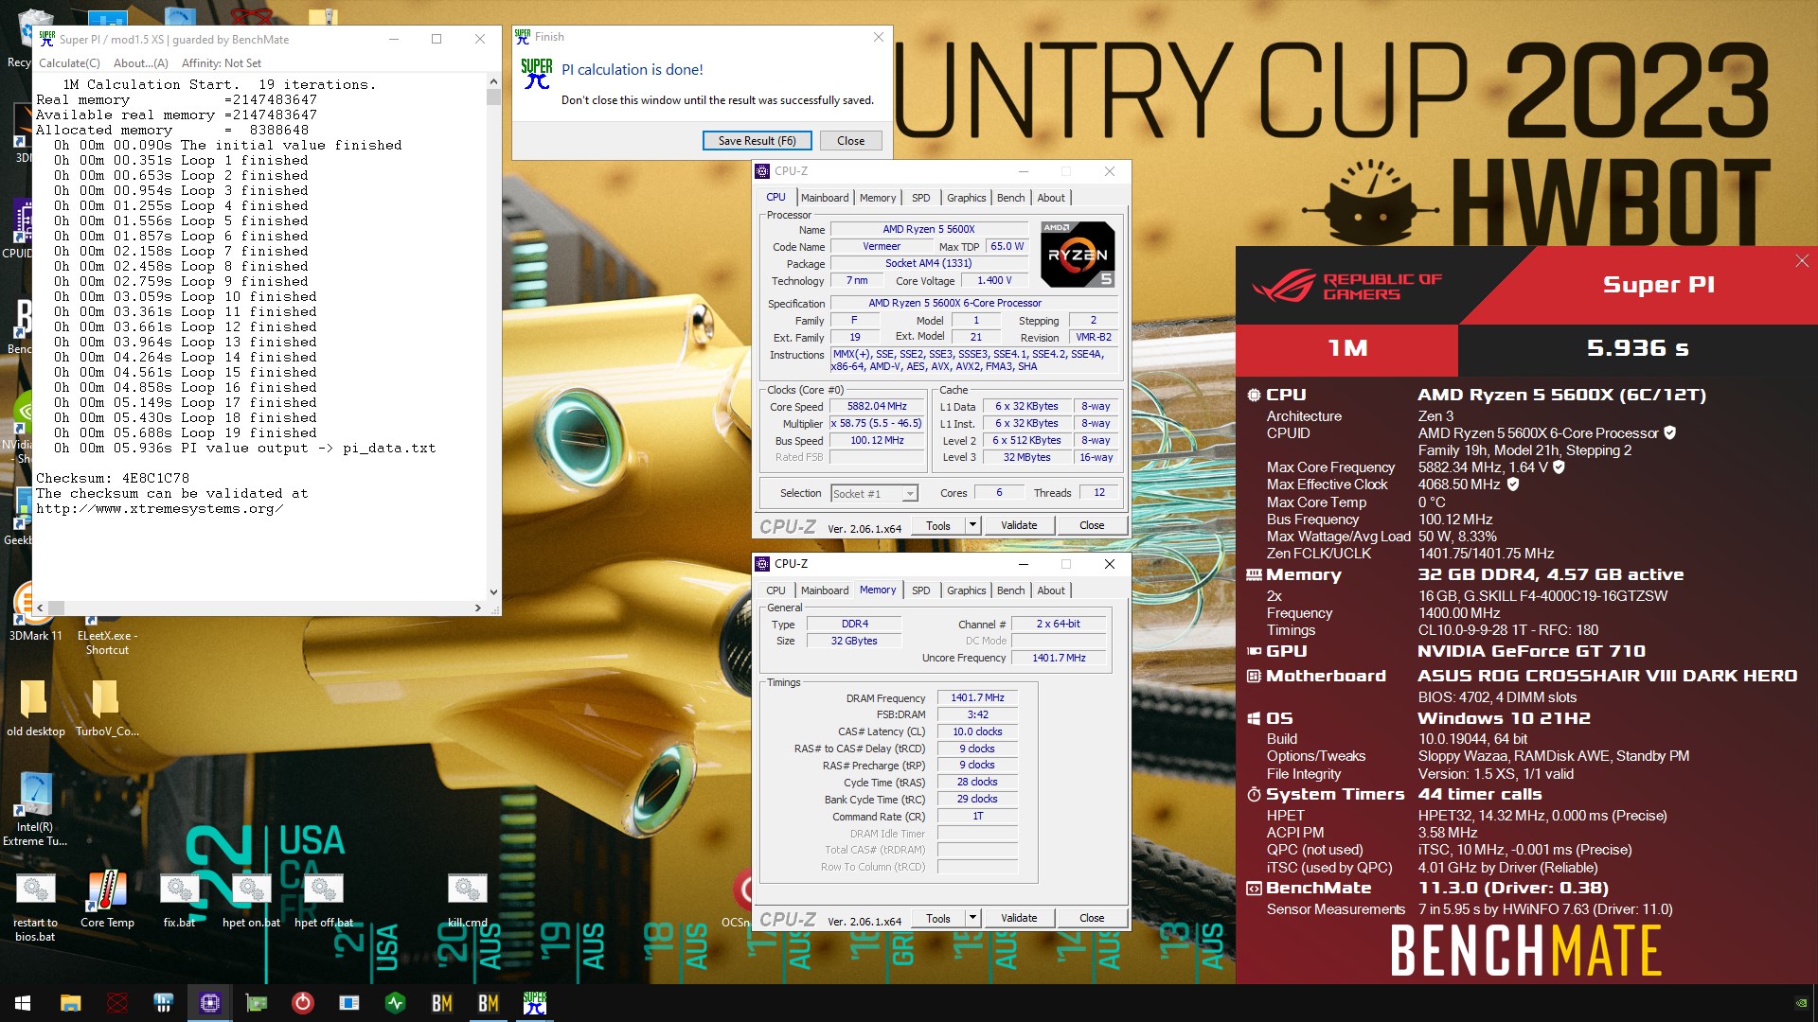Switch to Memory tab in upper CPU-Z
This screenshot has height=1022, width=1818.
point(878,198)
